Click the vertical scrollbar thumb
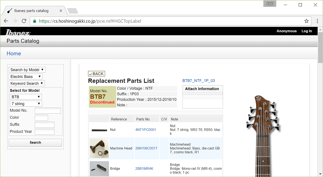The width and height of the screenshot is (323, 177). [x=320, y=47]
